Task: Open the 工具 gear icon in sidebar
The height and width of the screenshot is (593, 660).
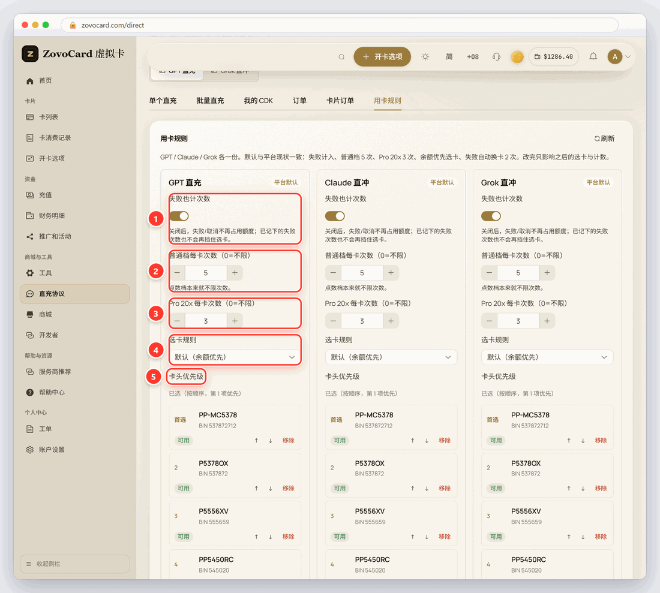Action: (x=30, y=273)
